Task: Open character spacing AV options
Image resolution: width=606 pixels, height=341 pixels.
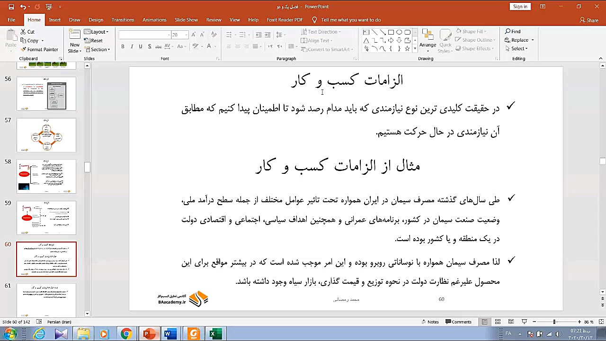Action: pos(169,46)
